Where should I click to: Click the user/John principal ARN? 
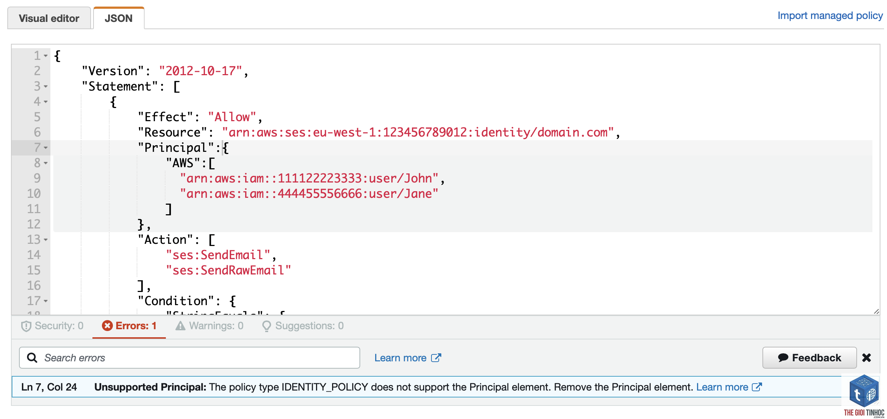(309, 178)
